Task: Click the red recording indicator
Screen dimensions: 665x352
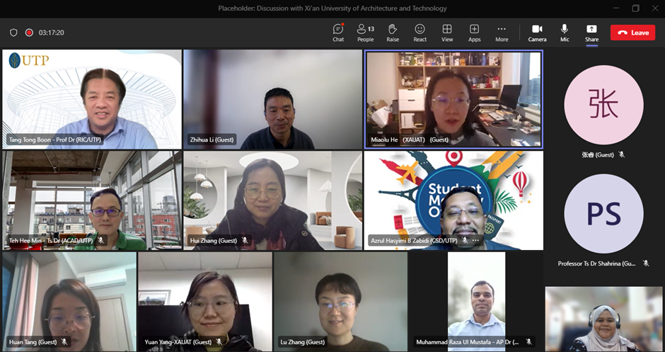Action: 29,33
